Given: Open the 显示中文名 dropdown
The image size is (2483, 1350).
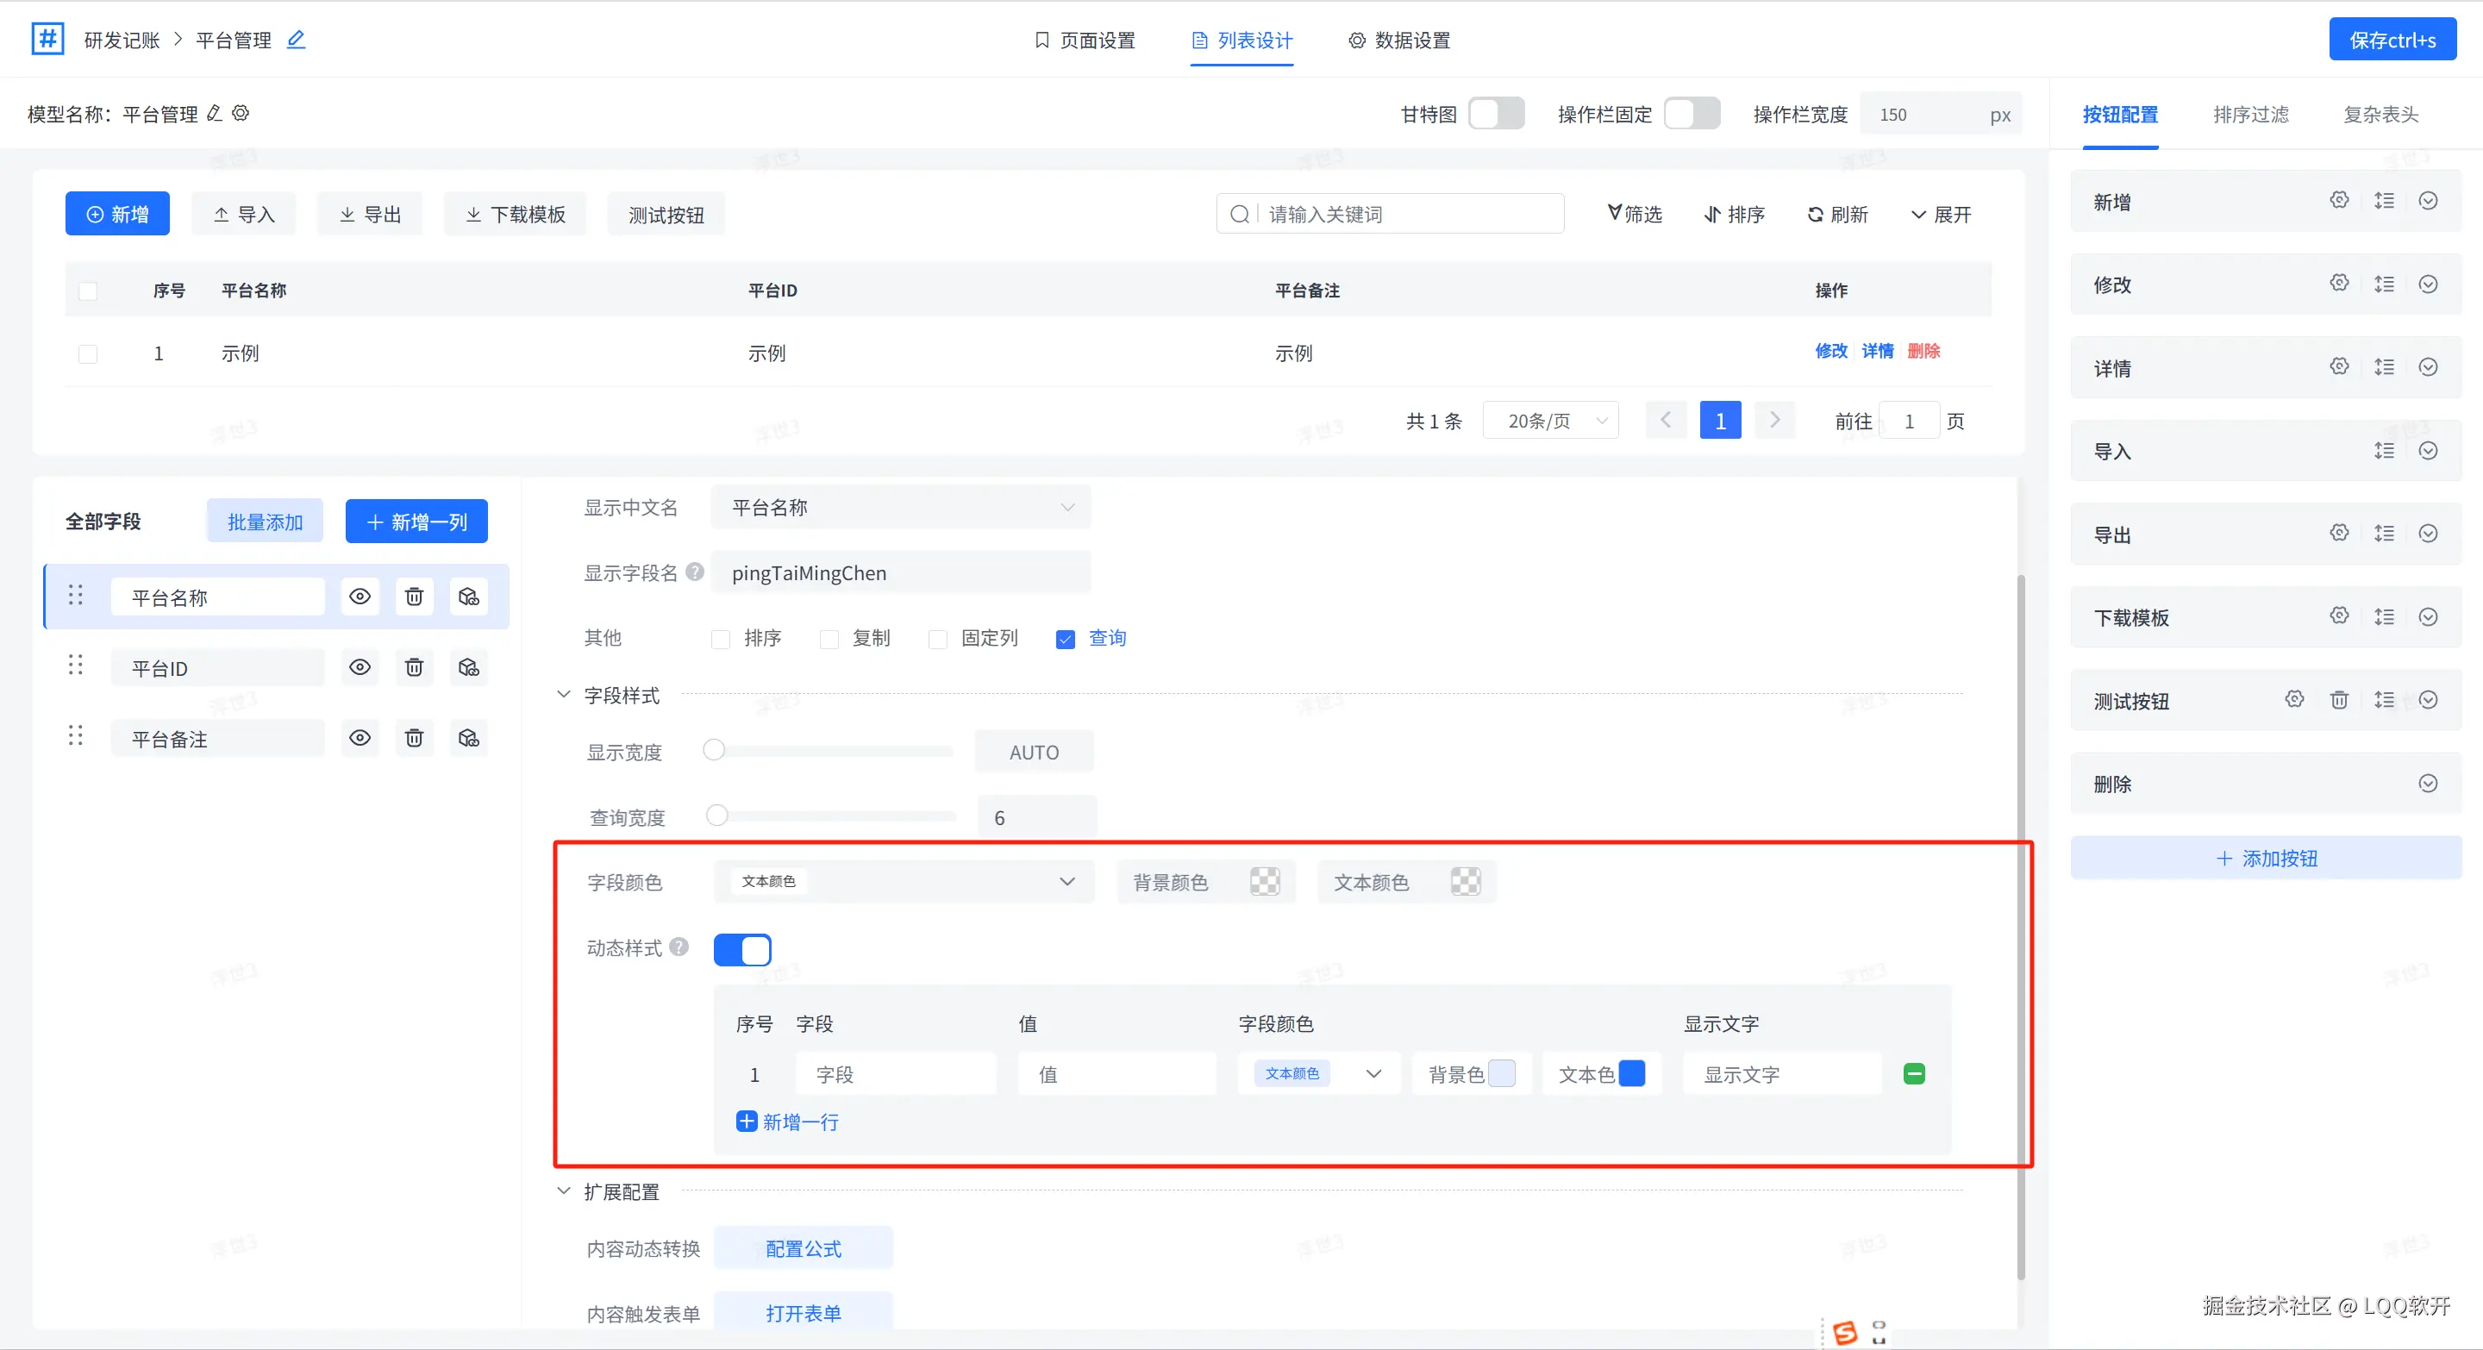Looking at the screenshot, I should [x=900, y=508].
